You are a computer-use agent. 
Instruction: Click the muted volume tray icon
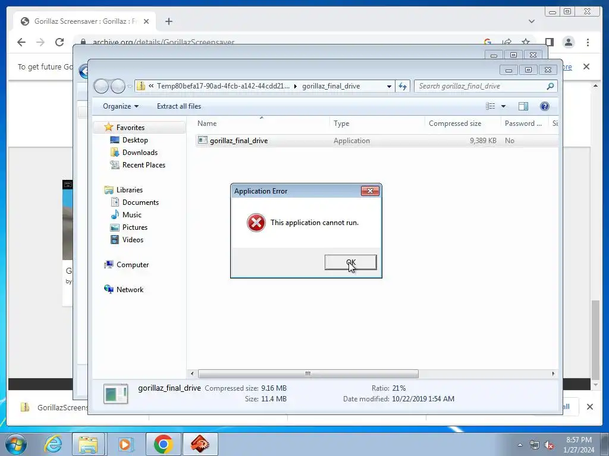coord(549,445)
